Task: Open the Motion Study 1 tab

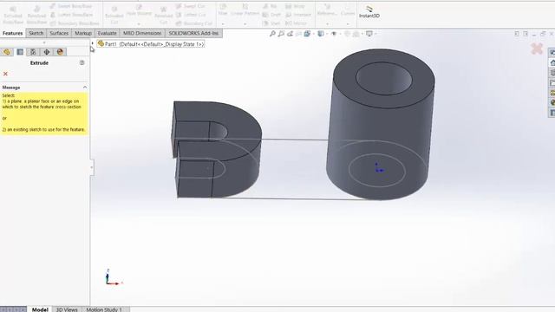Action: 104,309
